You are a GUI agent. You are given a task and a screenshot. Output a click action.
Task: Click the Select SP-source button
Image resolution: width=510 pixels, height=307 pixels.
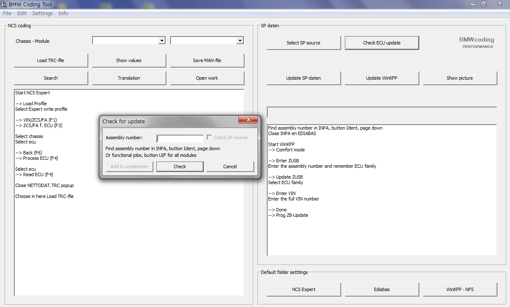point(304,43)
